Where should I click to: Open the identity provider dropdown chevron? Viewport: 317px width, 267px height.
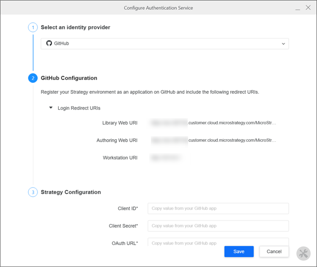tap(283, 44)
